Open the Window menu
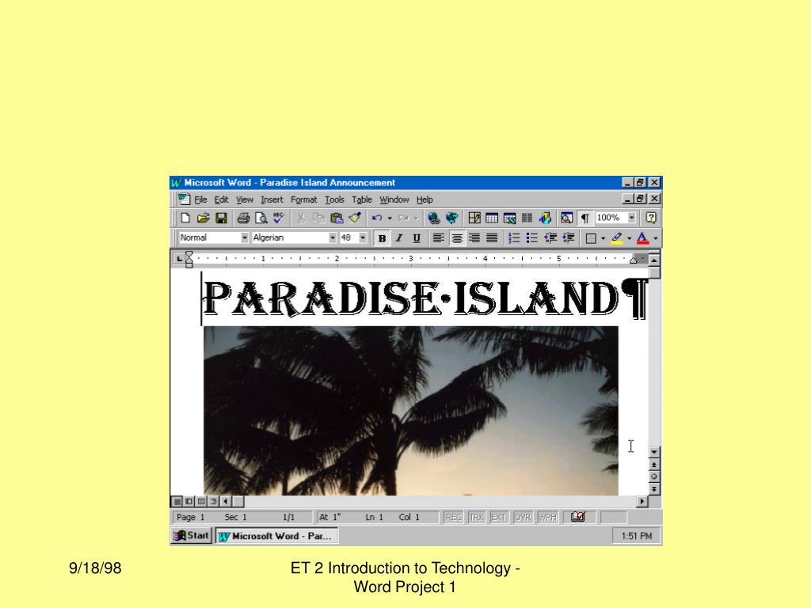811x608 pixels. pyautogui.click(x=394, y=199)
